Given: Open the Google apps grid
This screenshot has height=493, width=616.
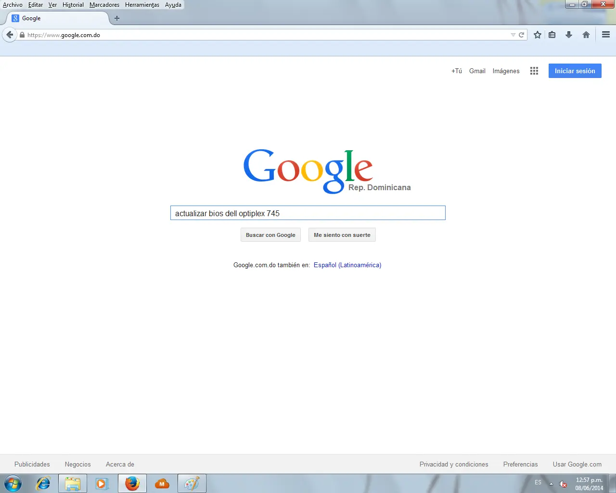Looking at the screenshot, I should [x=534, y=71].
